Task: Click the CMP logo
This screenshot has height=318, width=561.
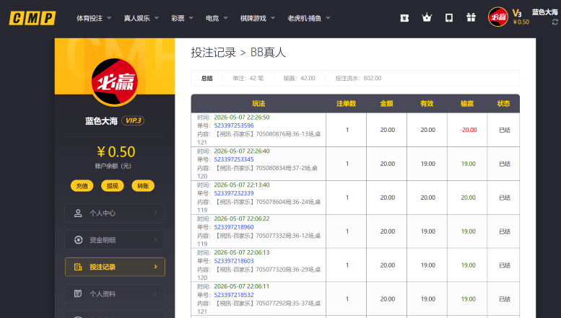Action: coord(32,18)
